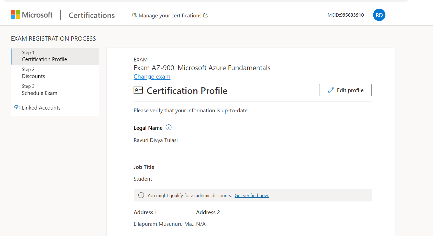433x236 pixels.
Task: Open the RD account avatar
Action: click(x=379, y=15)
